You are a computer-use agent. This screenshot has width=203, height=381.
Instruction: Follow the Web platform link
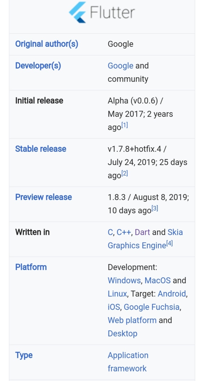pos(132,320)
